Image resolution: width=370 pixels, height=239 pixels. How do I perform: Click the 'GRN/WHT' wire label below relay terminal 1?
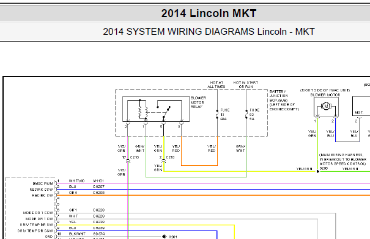click(139, 148)
